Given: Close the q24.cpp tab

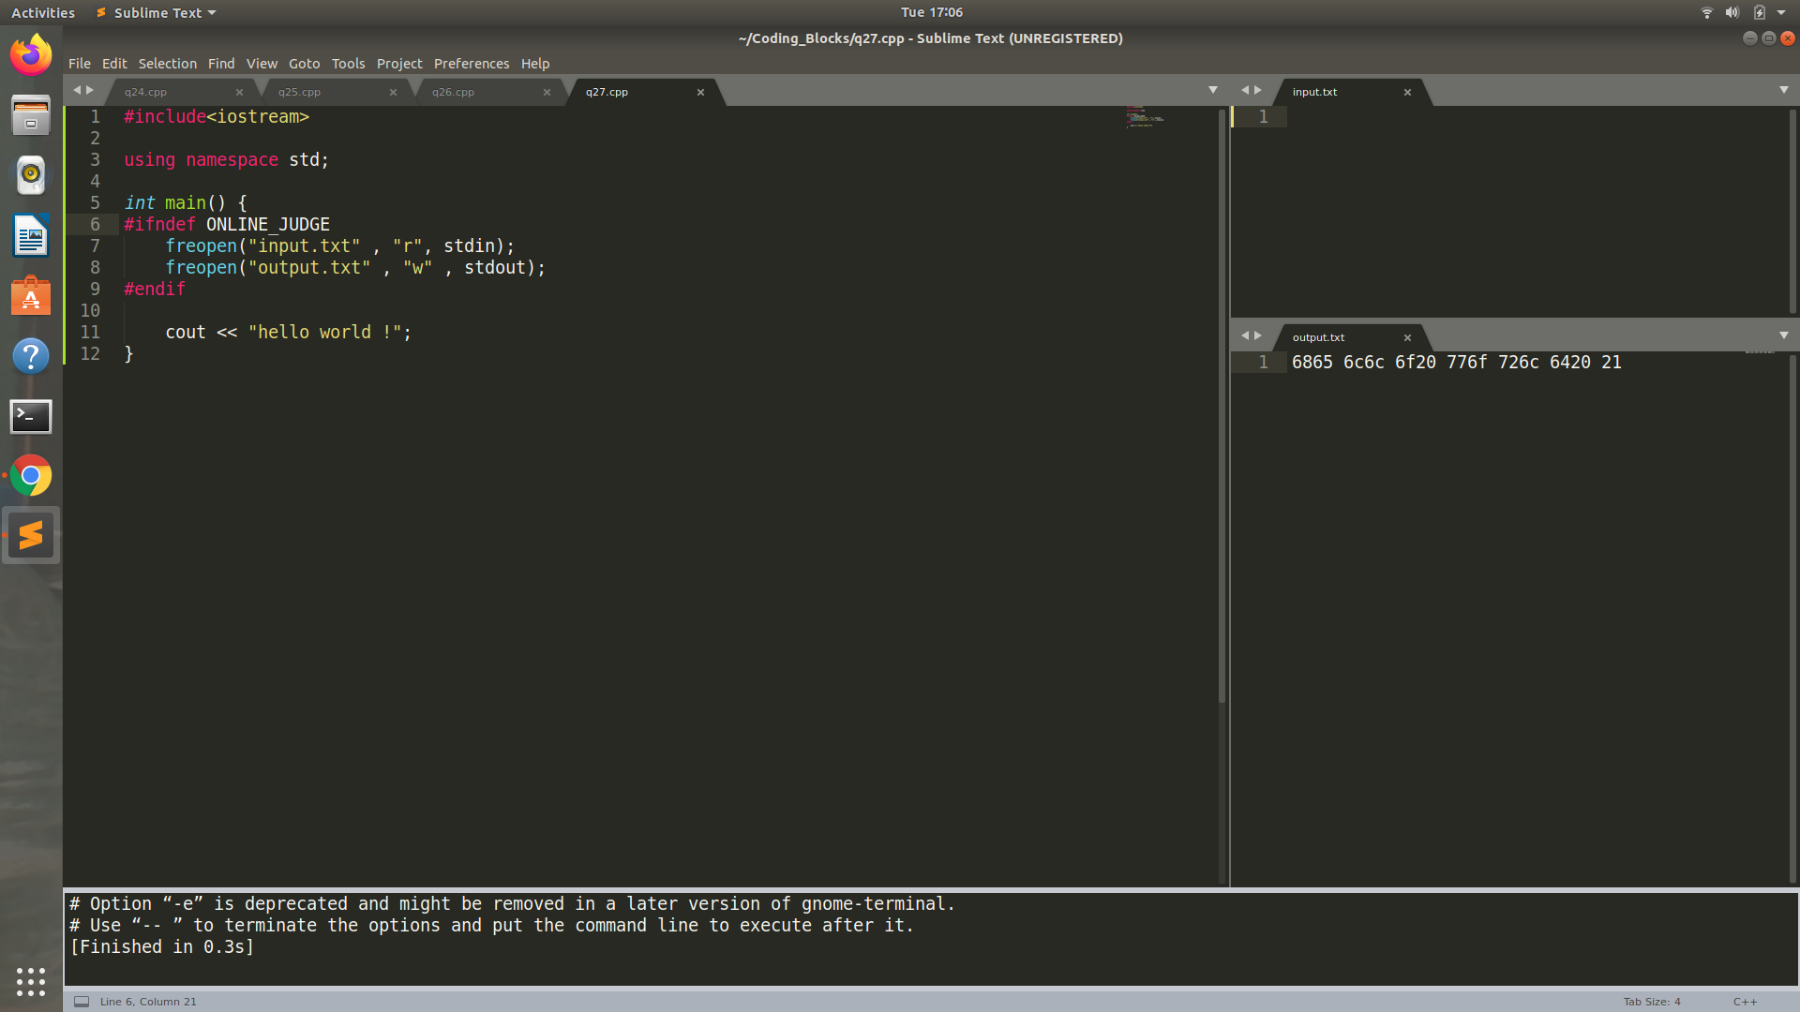Looking at the screenshot, I should point(239,92).
